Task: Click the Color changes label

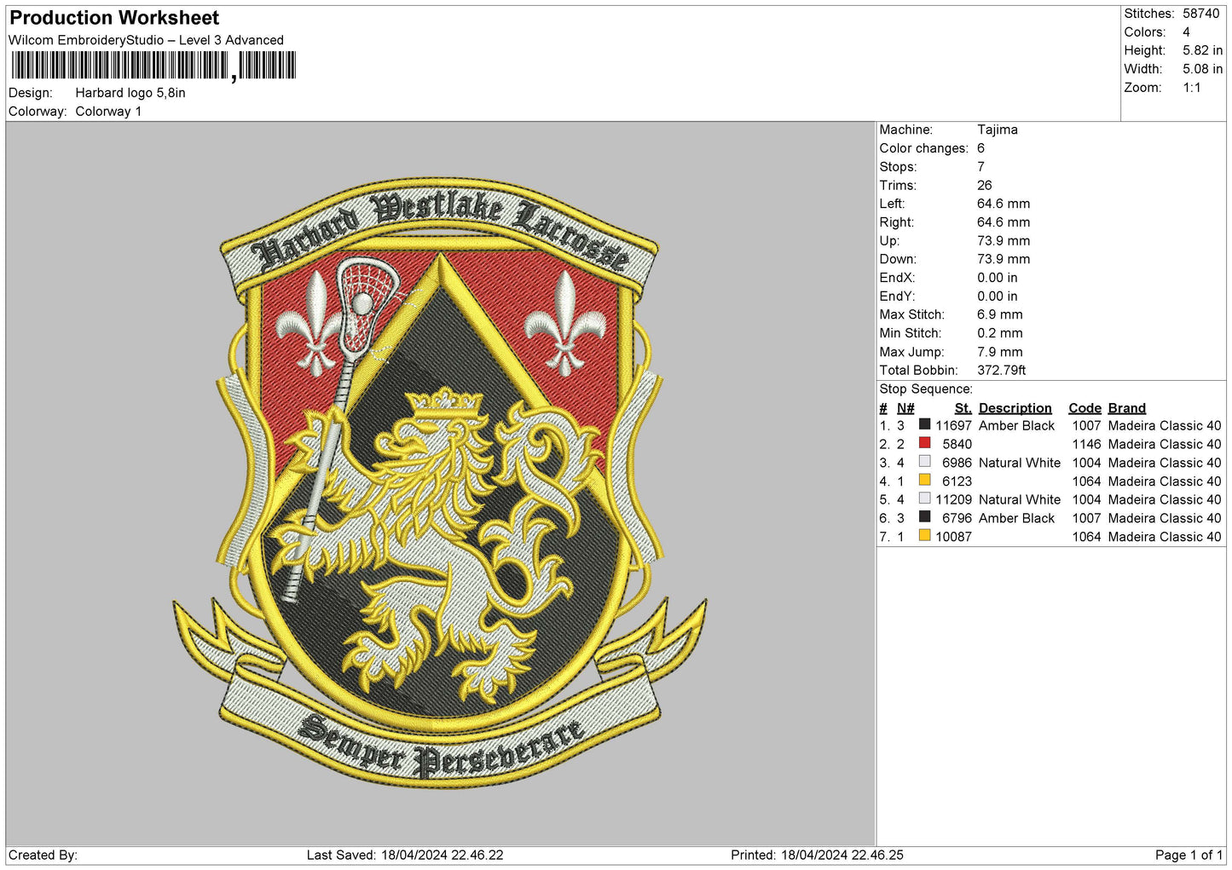Action: [x=924, y=148]
